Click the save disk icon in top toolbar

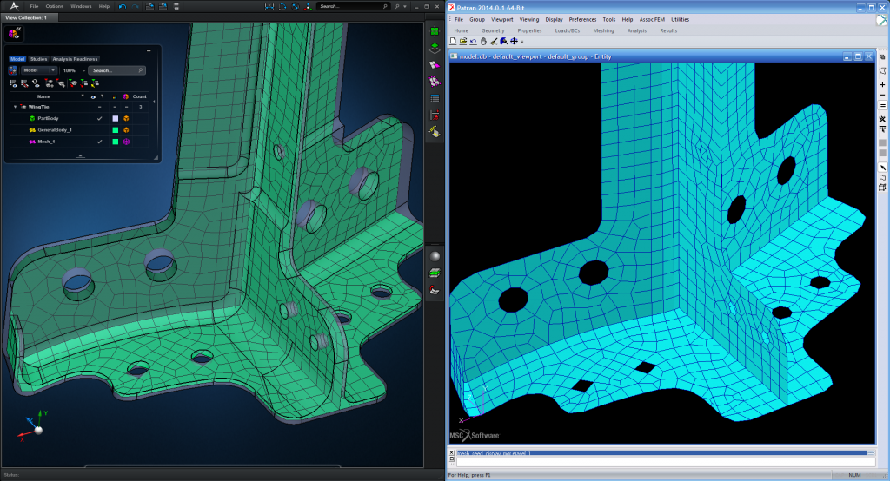(176, 6)
